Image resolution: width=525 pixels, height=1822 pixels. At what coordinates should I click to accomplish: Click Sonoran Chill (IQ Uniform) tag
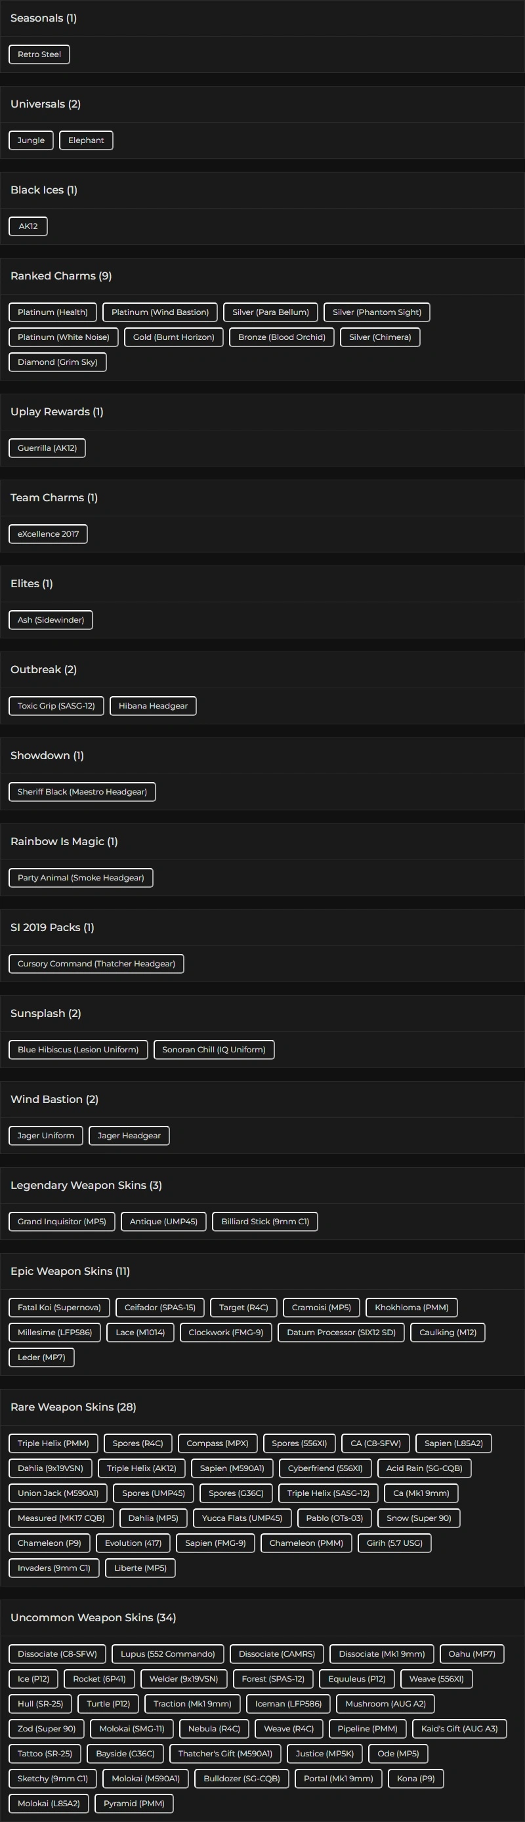(x=214, y=1050)
